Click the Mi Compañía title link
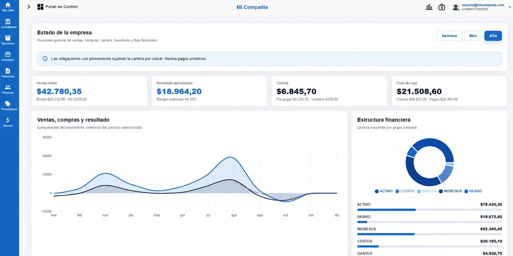Viewport: 513px width, 256px height. [x=252, y=7]
